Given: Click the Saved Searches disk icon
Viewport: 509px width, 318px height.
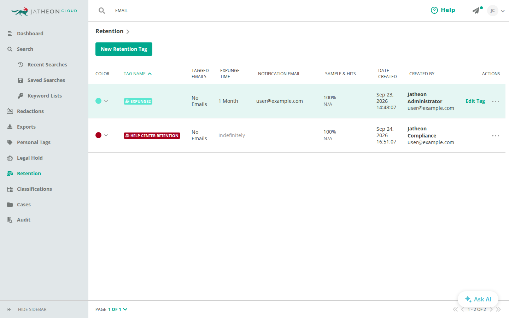Looking at the screenshot, I should point(21,80).
